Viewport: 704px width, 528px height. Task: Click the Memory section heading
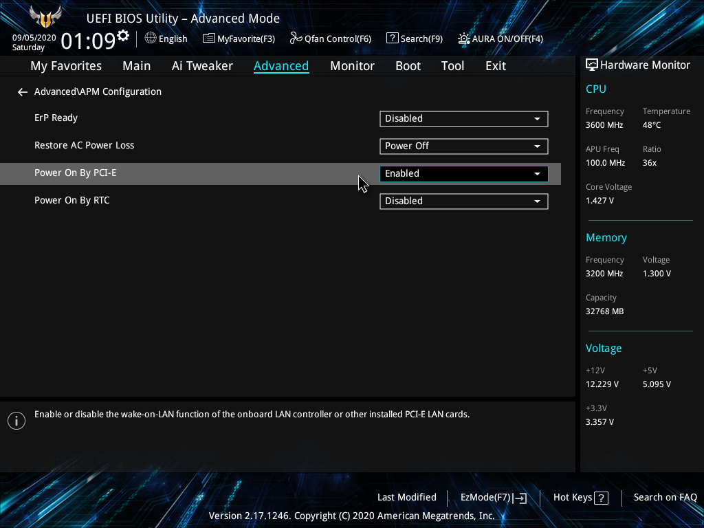click(606, 238)
